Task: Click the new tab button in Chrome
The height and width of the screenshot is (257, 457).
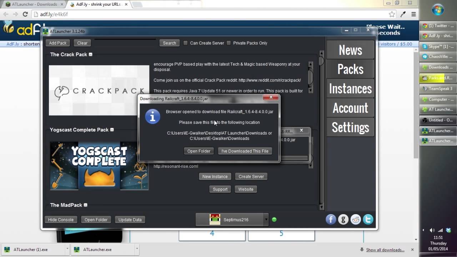Action: [137, 5]
